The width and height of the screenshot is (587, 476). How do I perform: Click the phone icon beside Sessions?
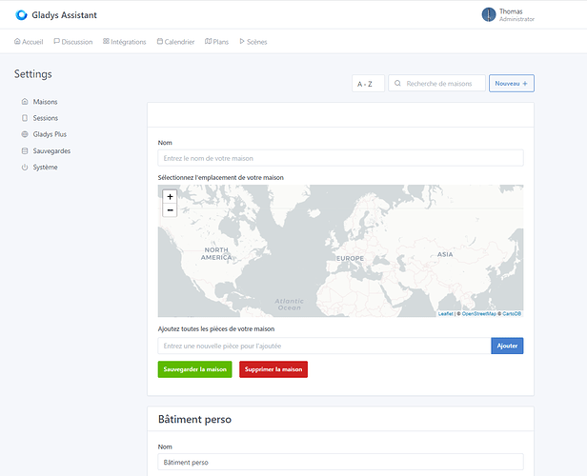[25, 118]
